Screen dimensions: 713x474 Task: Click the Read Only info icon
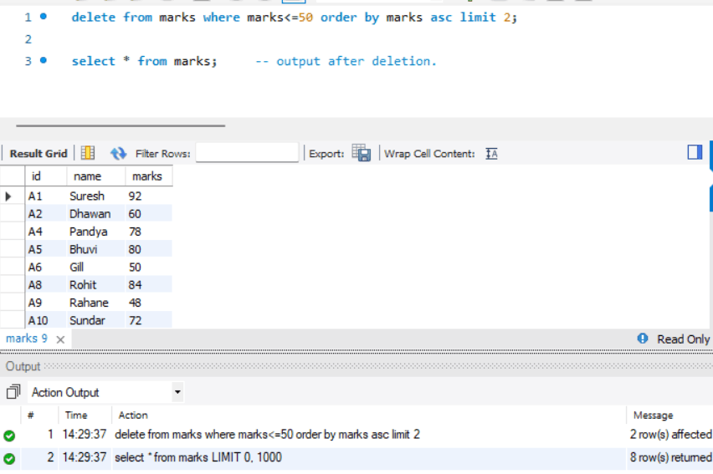[643, 338]
